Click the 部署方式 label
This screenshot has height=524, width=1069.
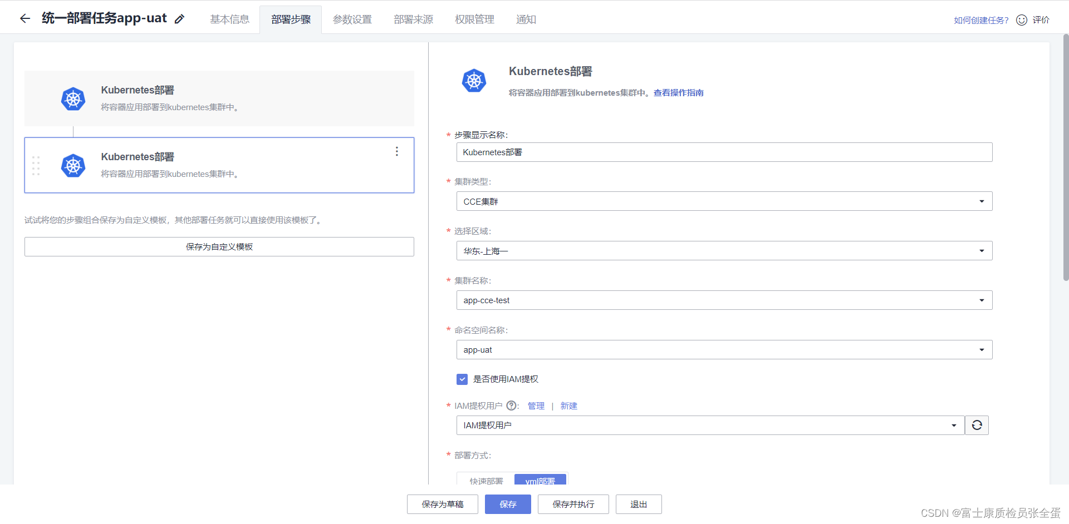tap(473, 456)
